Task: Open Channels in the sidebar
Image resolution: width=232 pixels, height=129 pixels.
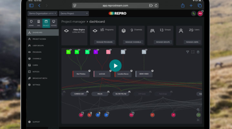Action: point(43,58)
